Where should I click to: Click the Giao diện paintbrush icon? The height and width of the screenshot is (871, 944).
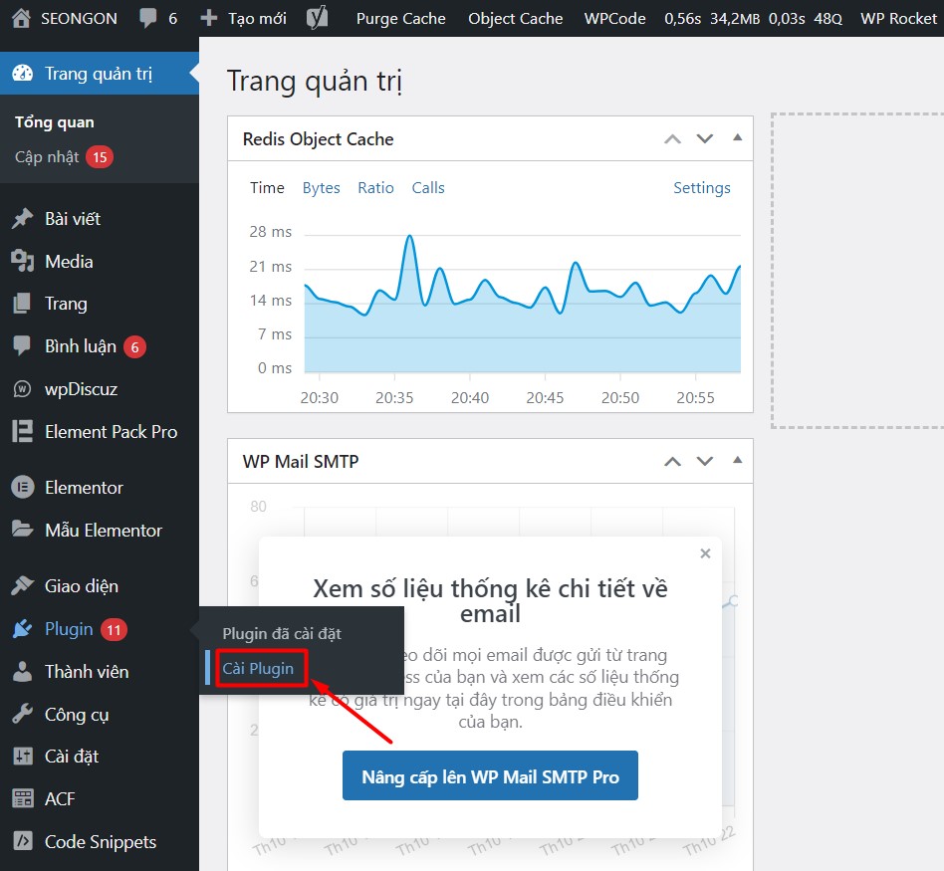coord(22,585)
